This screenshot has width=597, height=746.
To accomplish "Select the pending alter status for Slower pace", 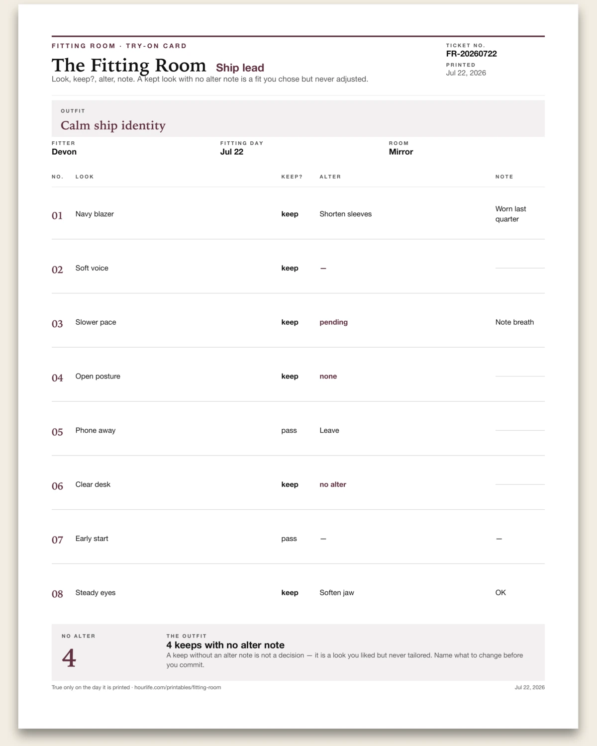I will [x=333, y=322].
